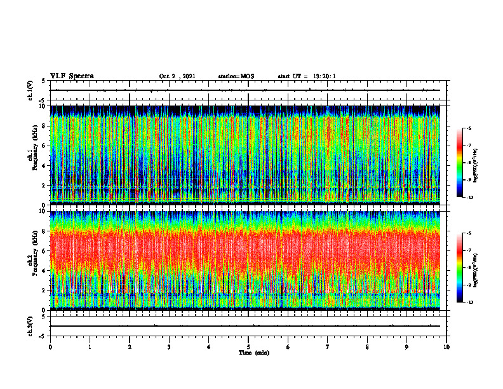Click the date 'Oct. 2 , 2021'
This screenshot has width=503, height=389.
click(177, 76)
